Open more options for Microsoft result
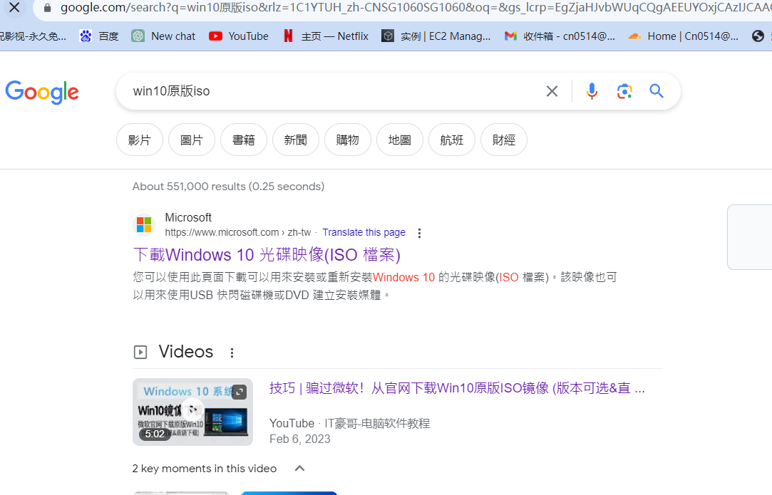The height and width of the screenshot is (495, 772). click(x=419, y=233)
